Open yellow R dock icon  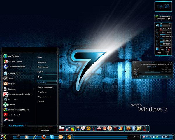139,128
